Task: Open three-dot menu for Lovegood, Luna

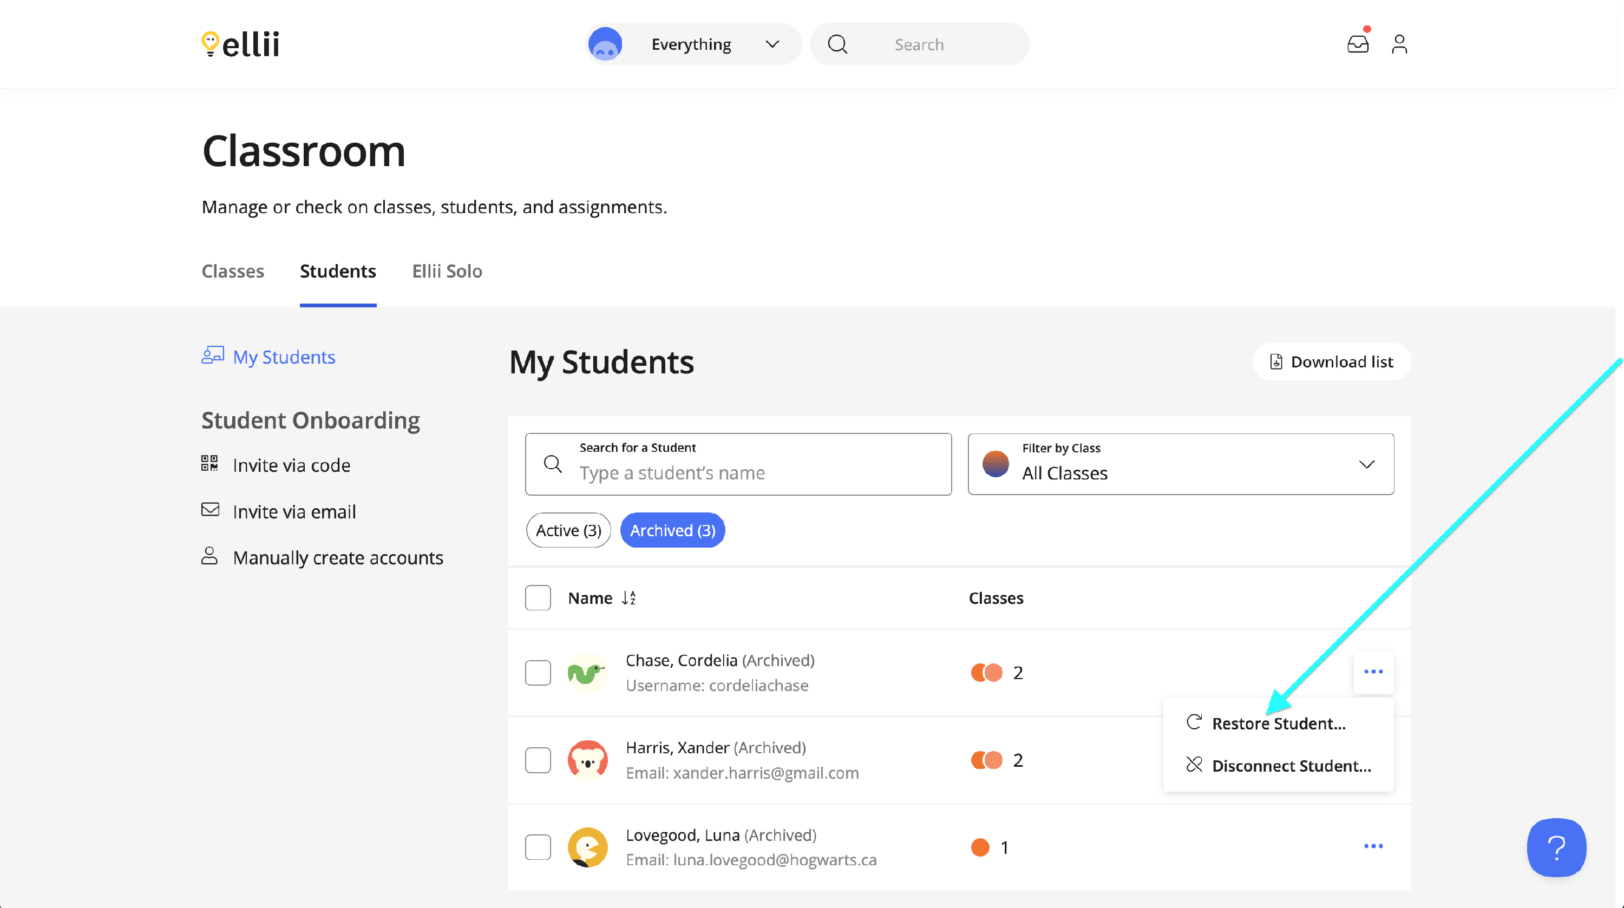Action: pos(1373,846)
